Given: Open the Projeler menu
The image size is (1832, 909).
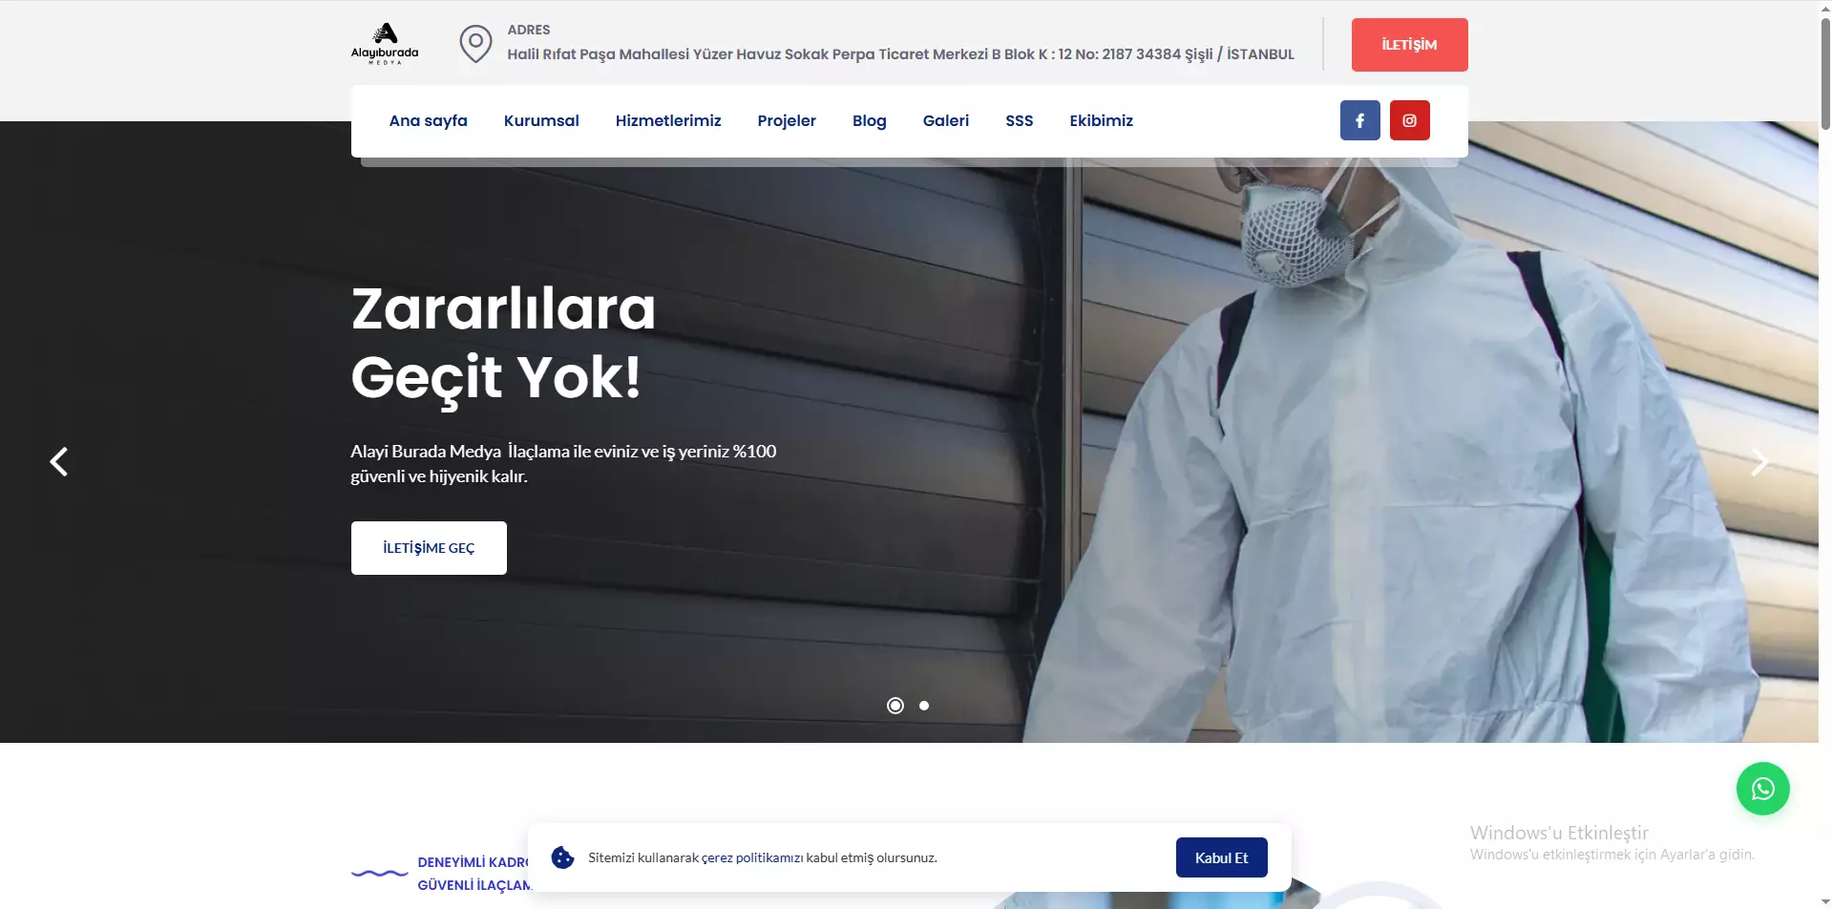Looking at the screenshot, I should (x=786, y=120).
